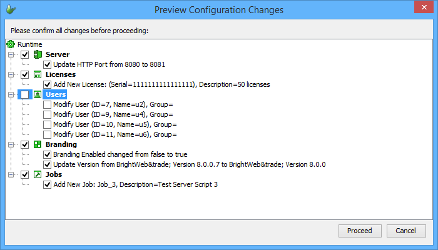The image size is (438, 250).
Task: Uncheck Update HTTP Port change
Action: tap(48, 64)
